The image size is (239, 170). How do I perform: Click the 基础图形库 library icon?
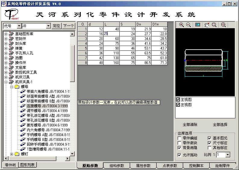pyautogui.click(x=11, y=34)
